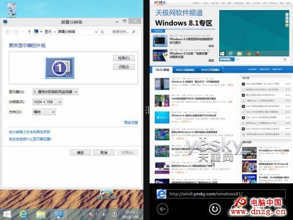The height and width of the screenshot is (220, 293).
Task: Refresh the Control Panel address bar
Action: pyautogui.click(x=103, y=32)
